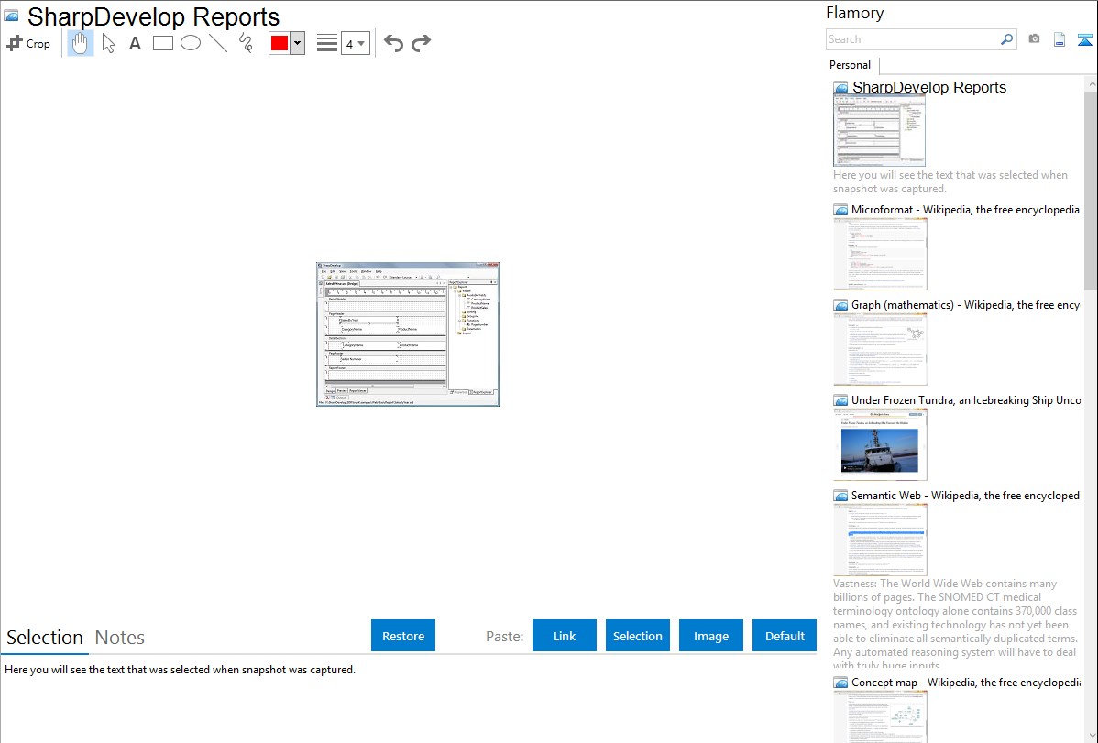This screenshot has width=1098, height=743.
Task: Click the SharpDevelop Reports sidebar title
Action: click(x=929, y=88)
